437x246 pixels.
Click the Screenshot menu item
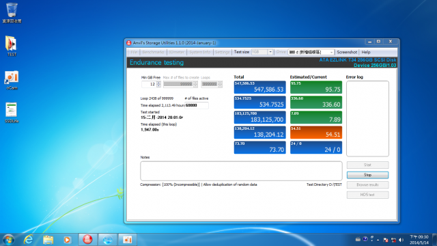(x=347, y=52)
